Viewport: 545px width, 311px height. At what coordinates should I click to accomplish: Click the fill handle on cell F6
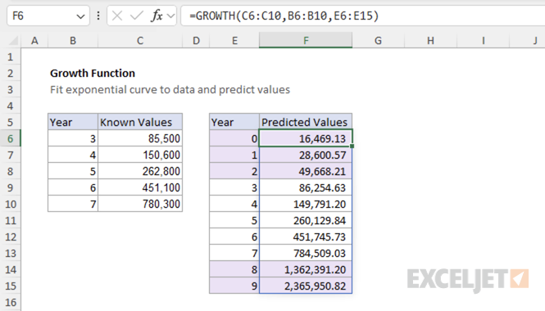(x=352, y=146)
